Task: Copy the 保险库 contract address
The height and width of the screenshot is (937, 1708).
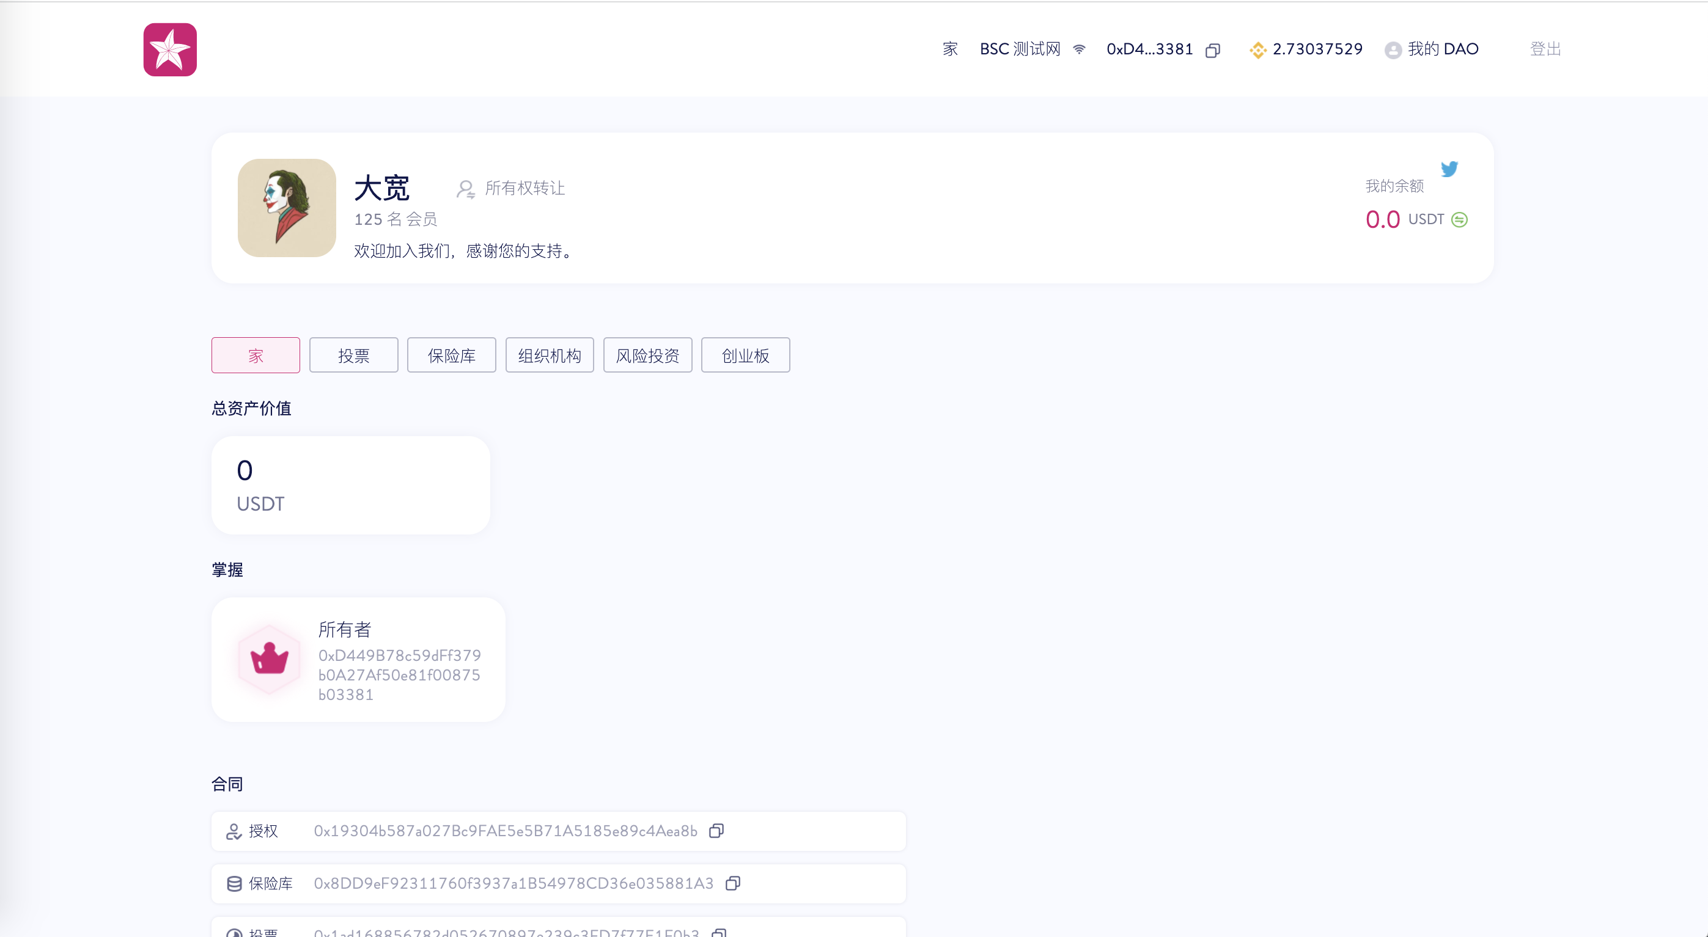Action: [x=733, y=883]
